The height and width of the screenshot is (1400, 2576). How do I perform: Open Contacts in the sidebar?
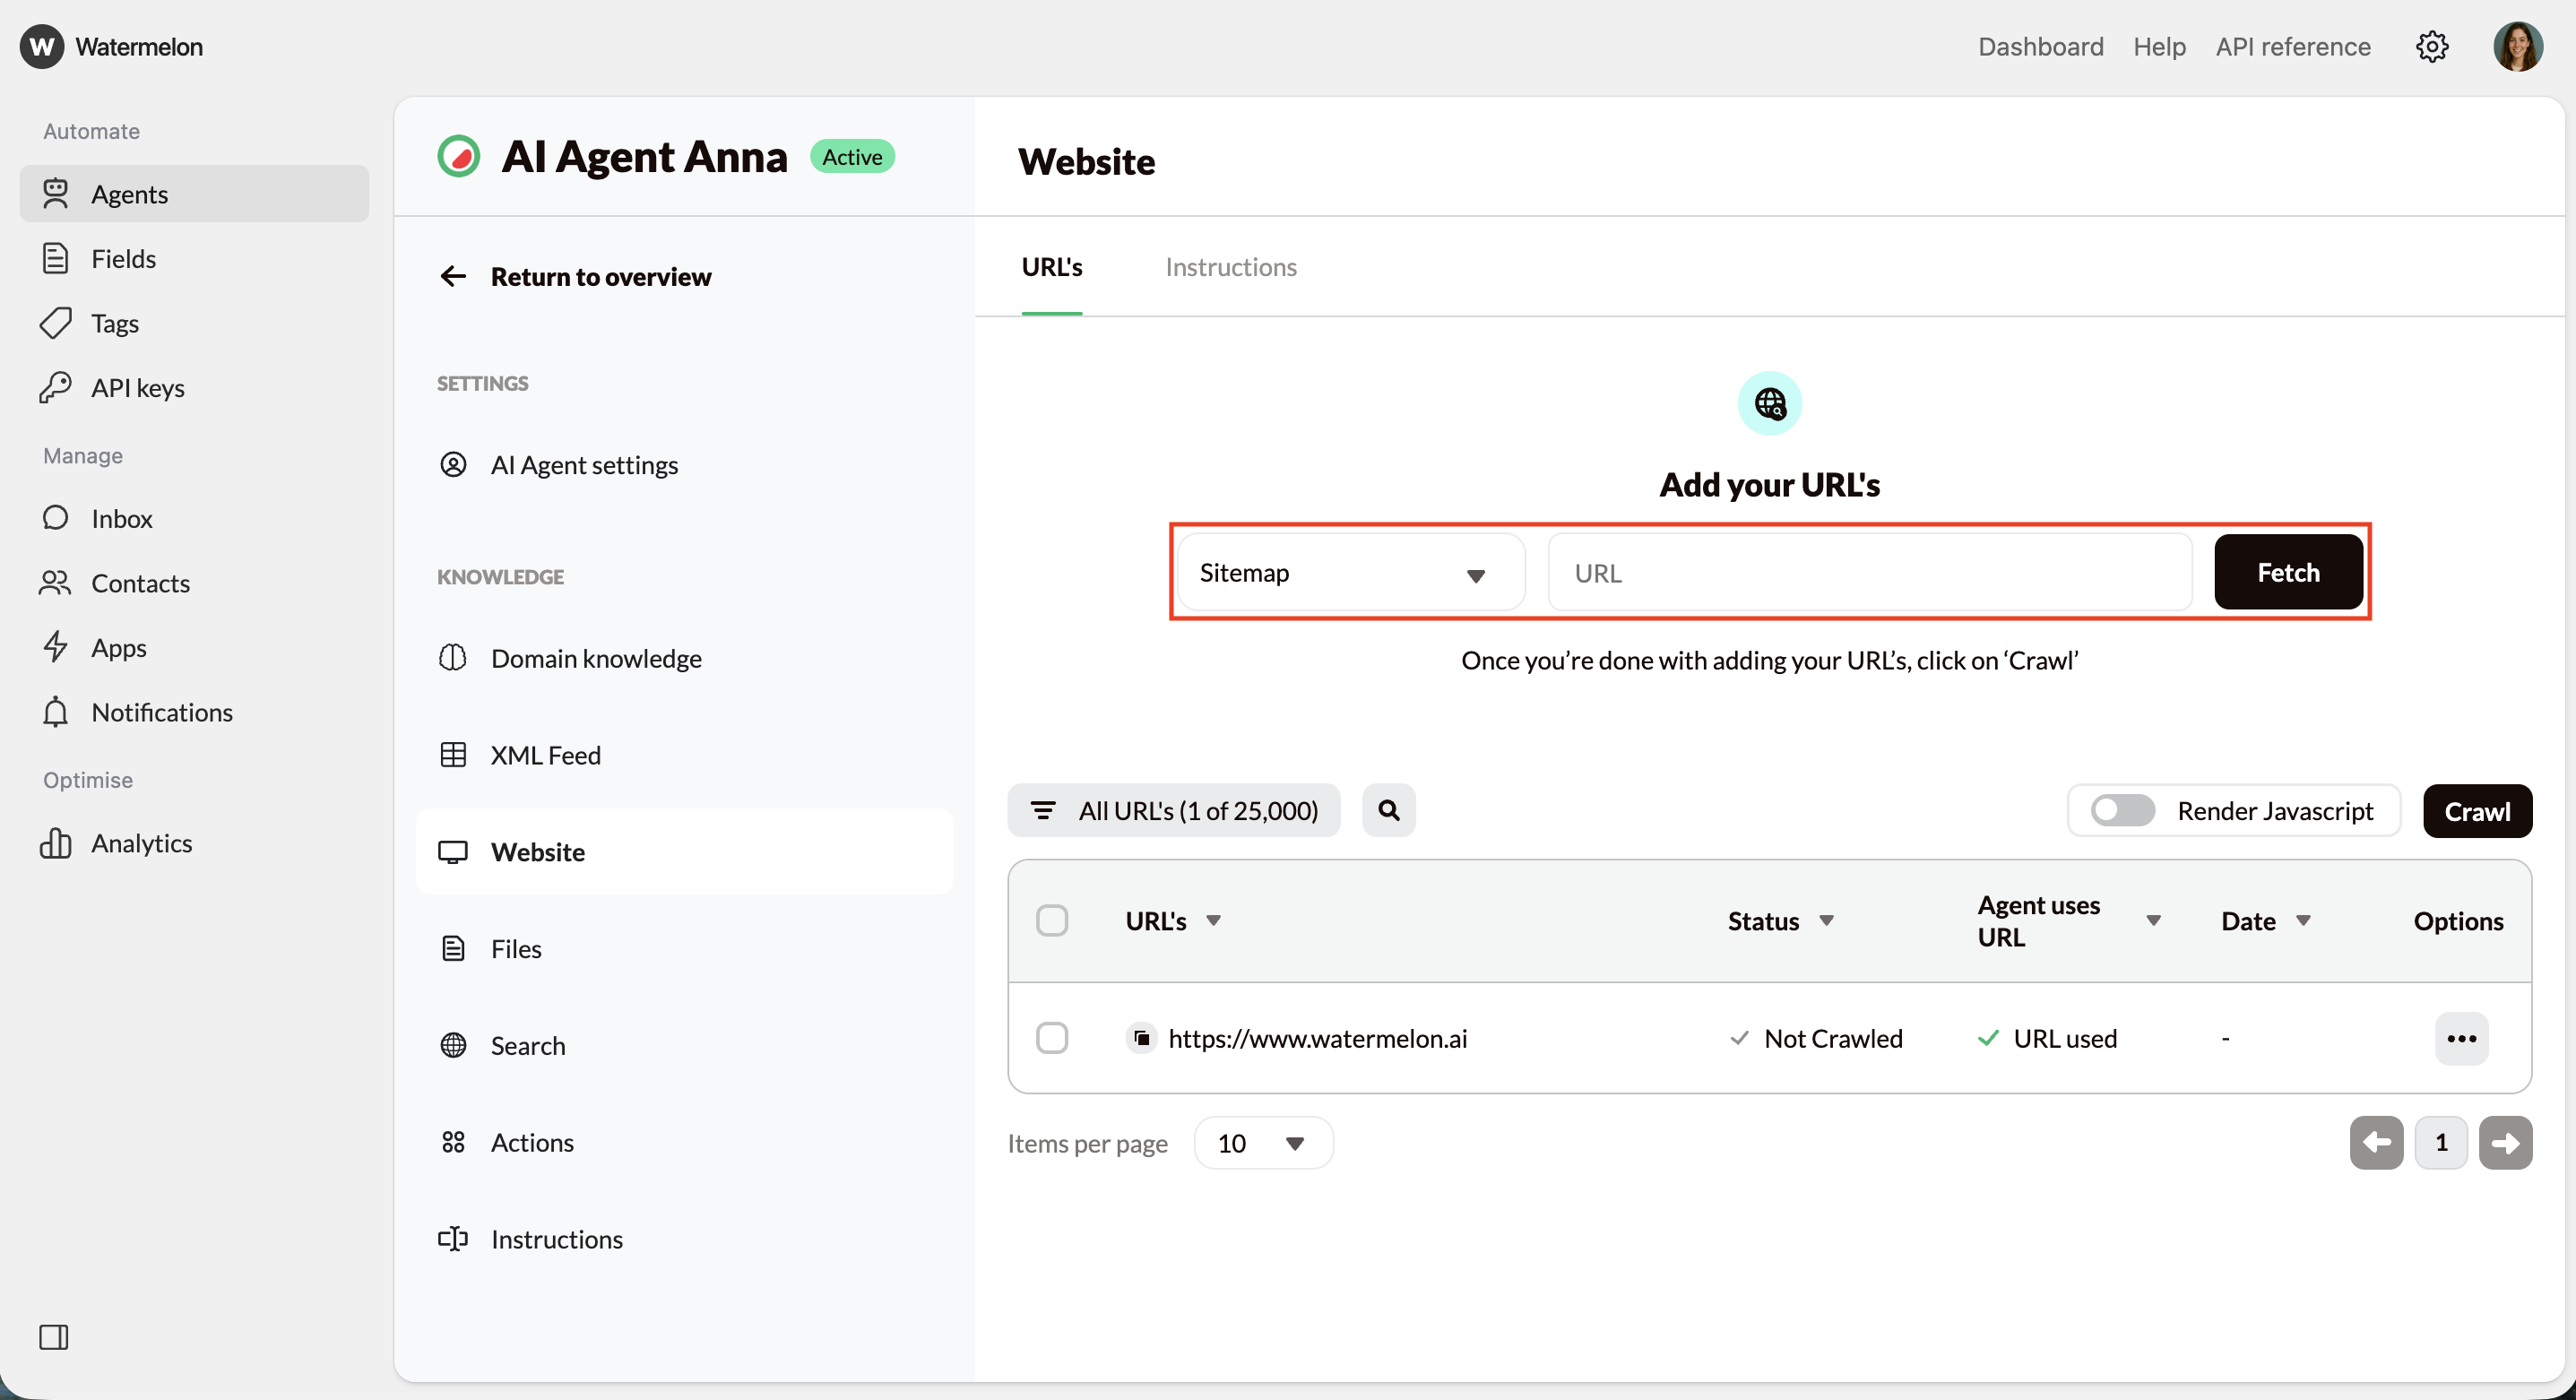142,583
